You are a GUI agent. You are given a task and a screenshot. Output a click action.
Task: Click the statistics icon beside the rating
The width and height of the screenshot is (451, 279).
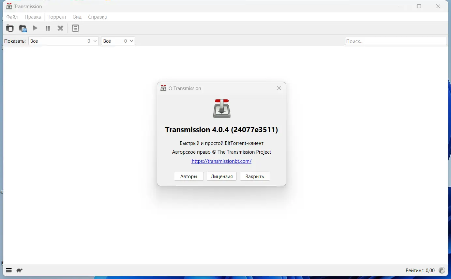pyautogui.click(x=442, y=270)
